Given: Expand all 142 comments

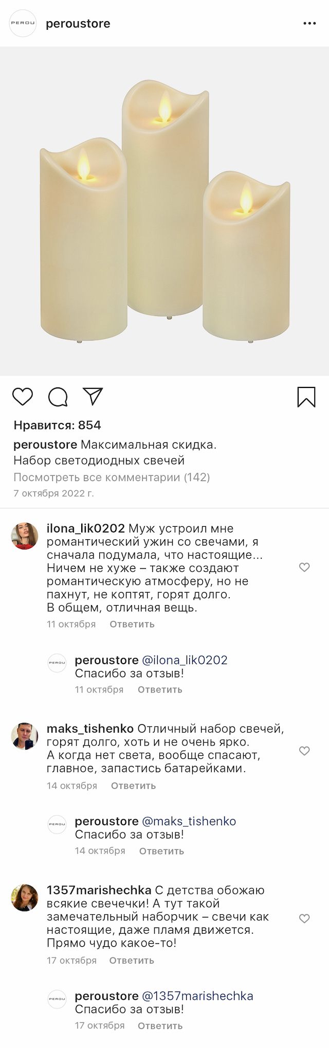Looking at the screenshot, I should coord(112,477).
